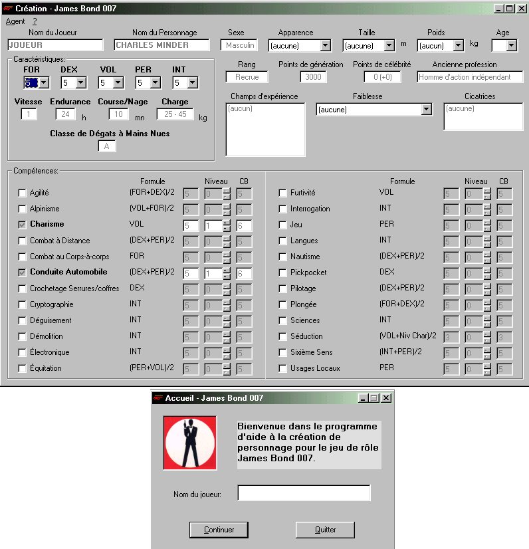Expand the INT characteristic dropdown

coord(193,83)
